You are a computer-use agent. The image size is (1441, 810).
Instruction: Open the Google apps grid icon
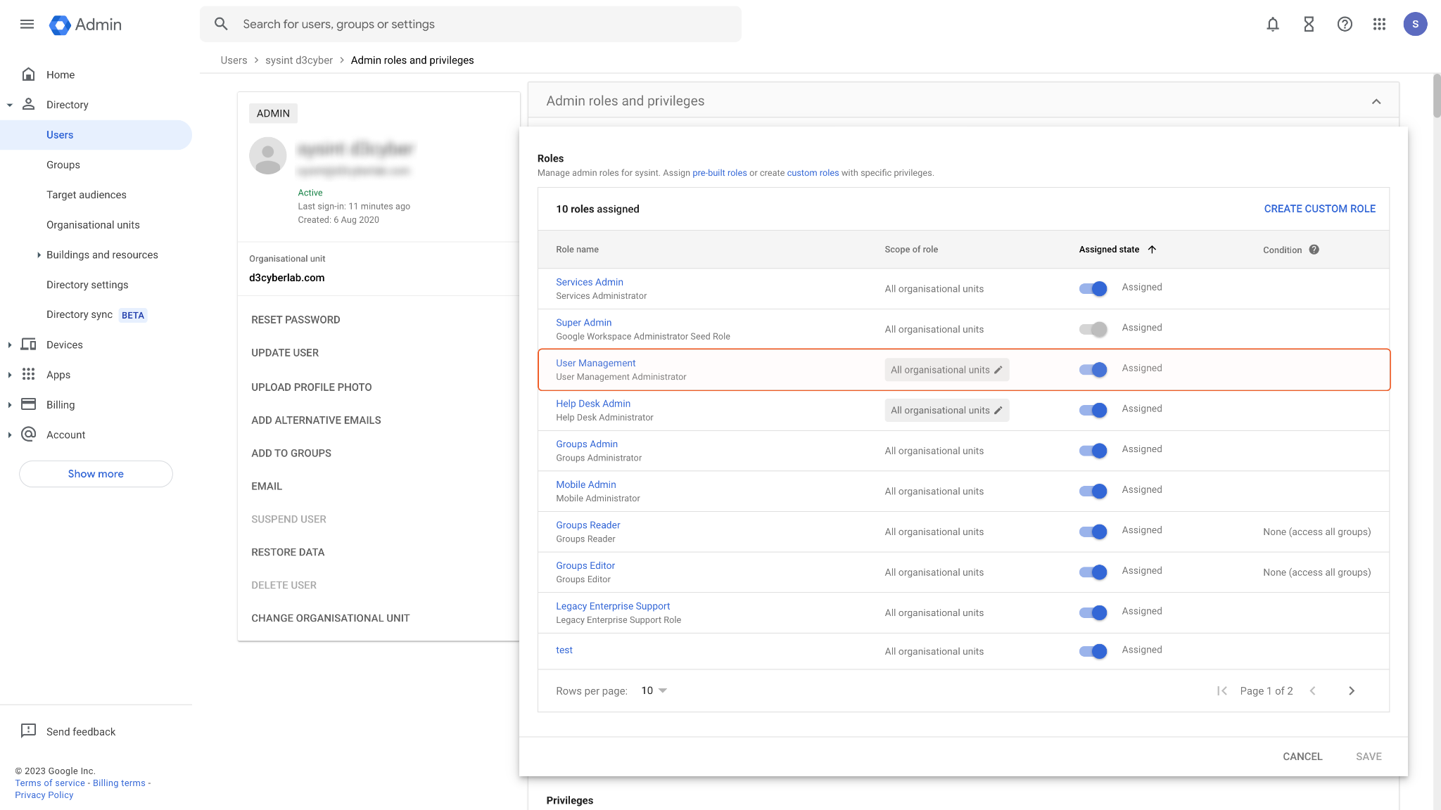1379,25
